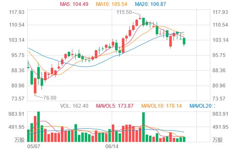Click the right 103.14 price axis label

coord(220,40)
